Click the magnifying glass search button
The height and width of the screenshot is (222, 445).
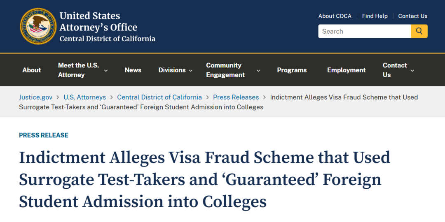click(419, 31)
